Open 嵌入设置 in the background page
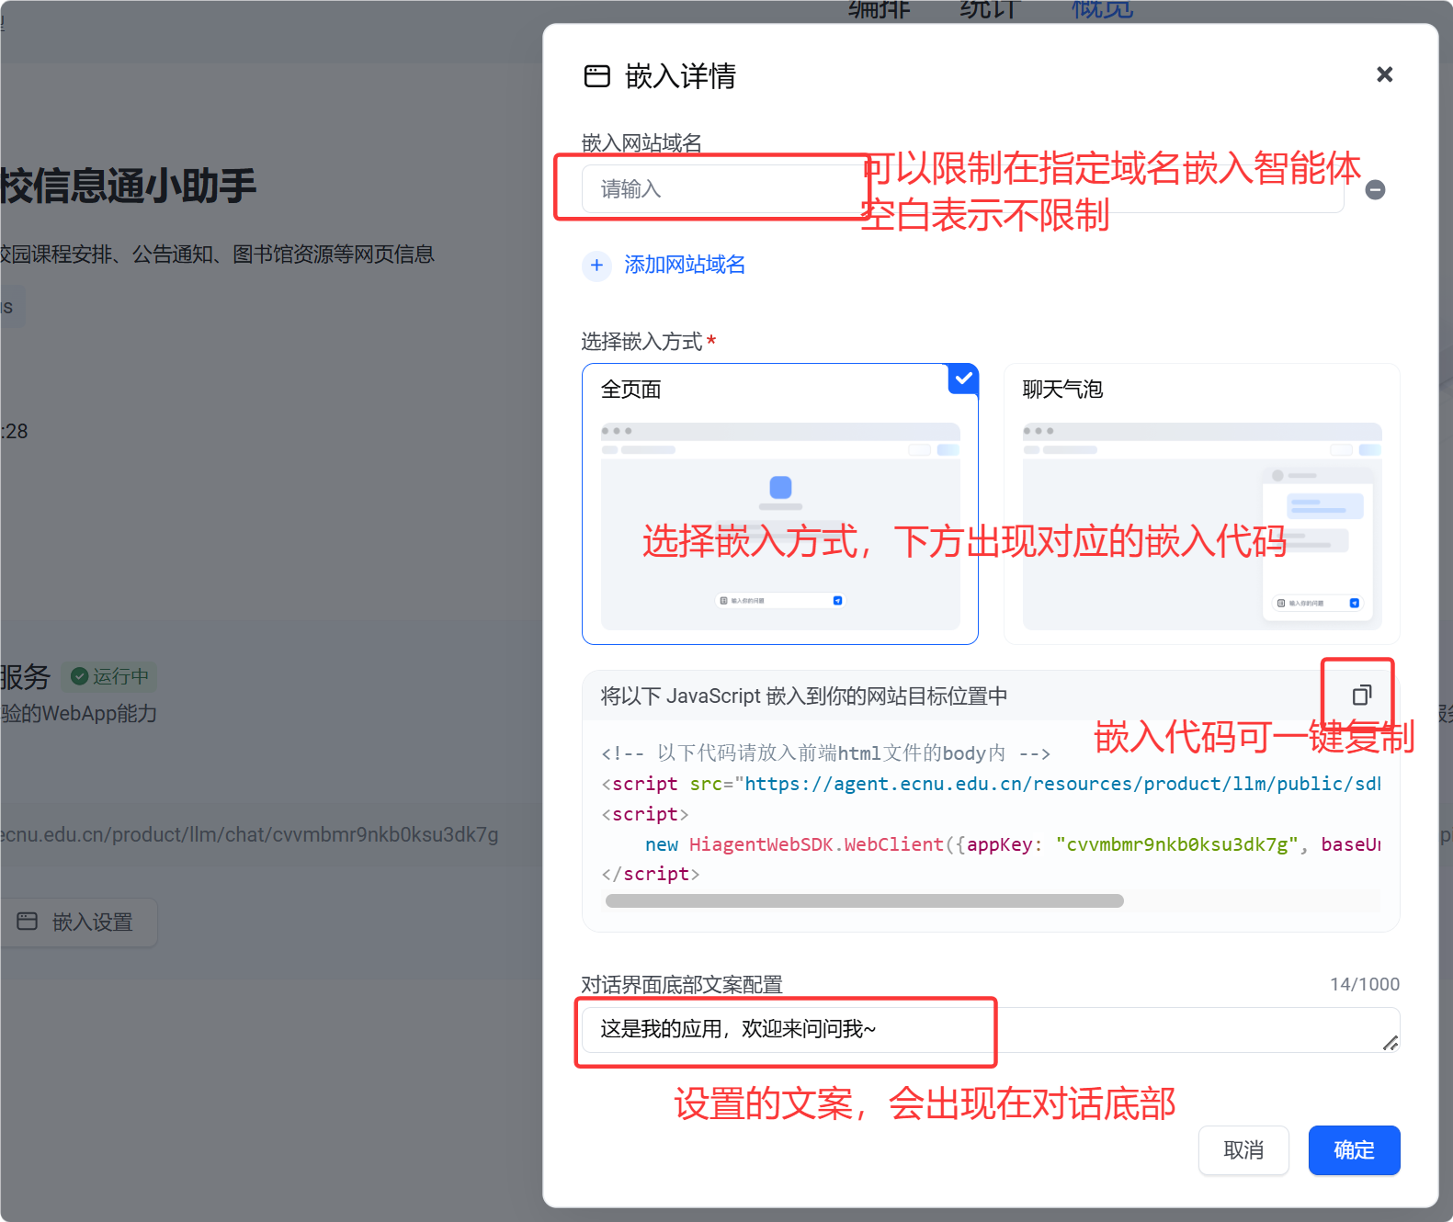The image size is (1453, 1222). pos(77,922)
